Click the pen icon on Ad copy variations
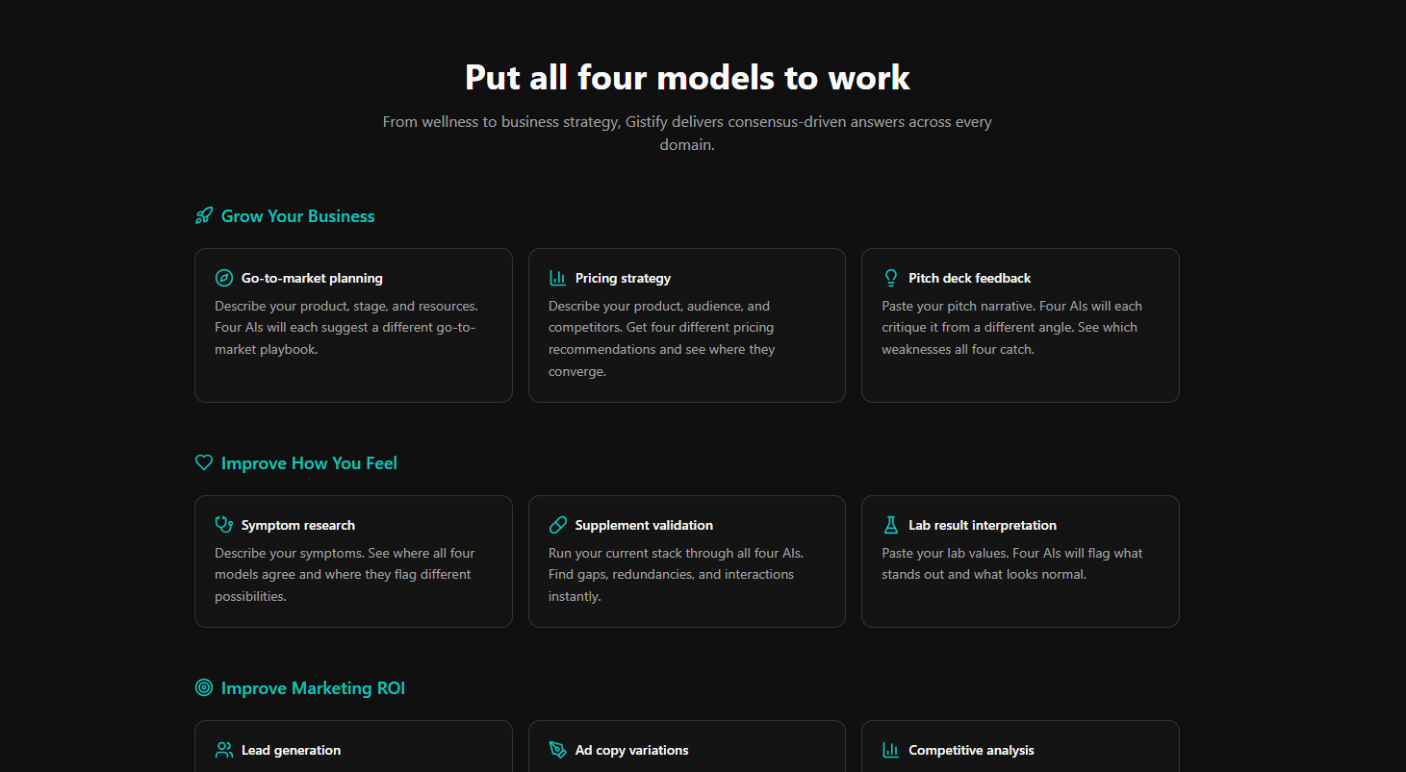The image size is (1406, 772). click(558, 750)
